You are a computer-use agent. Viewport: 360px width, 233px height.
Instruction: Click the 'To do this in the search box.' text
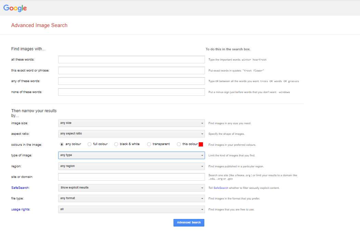coord(228,49)
